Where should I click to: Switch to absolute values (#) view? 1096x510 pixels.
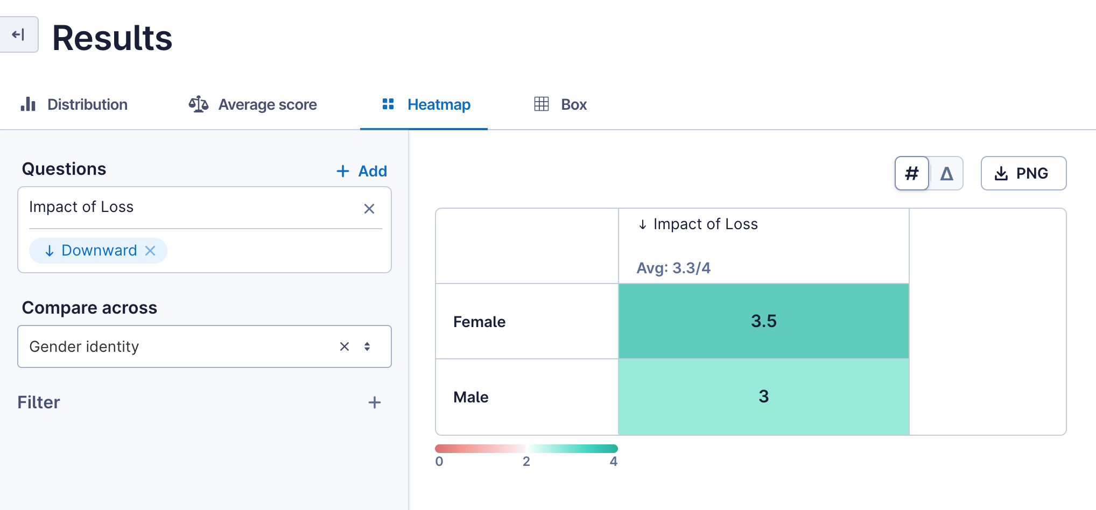pos(911,173)
